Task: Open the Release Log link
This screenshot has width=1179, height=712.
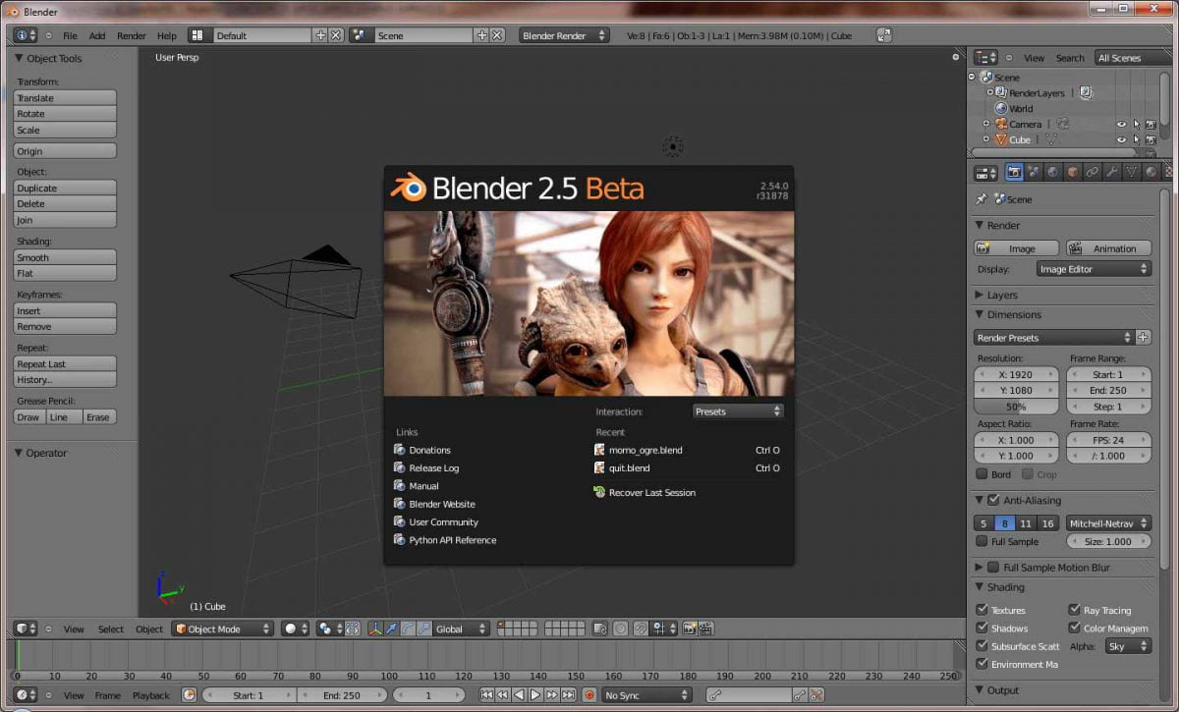Action: pos(433,468)
